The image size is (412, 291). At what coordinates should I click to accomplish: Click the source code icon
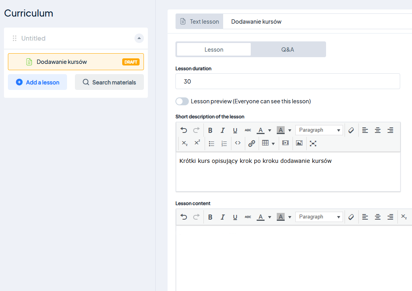[238, 144]
